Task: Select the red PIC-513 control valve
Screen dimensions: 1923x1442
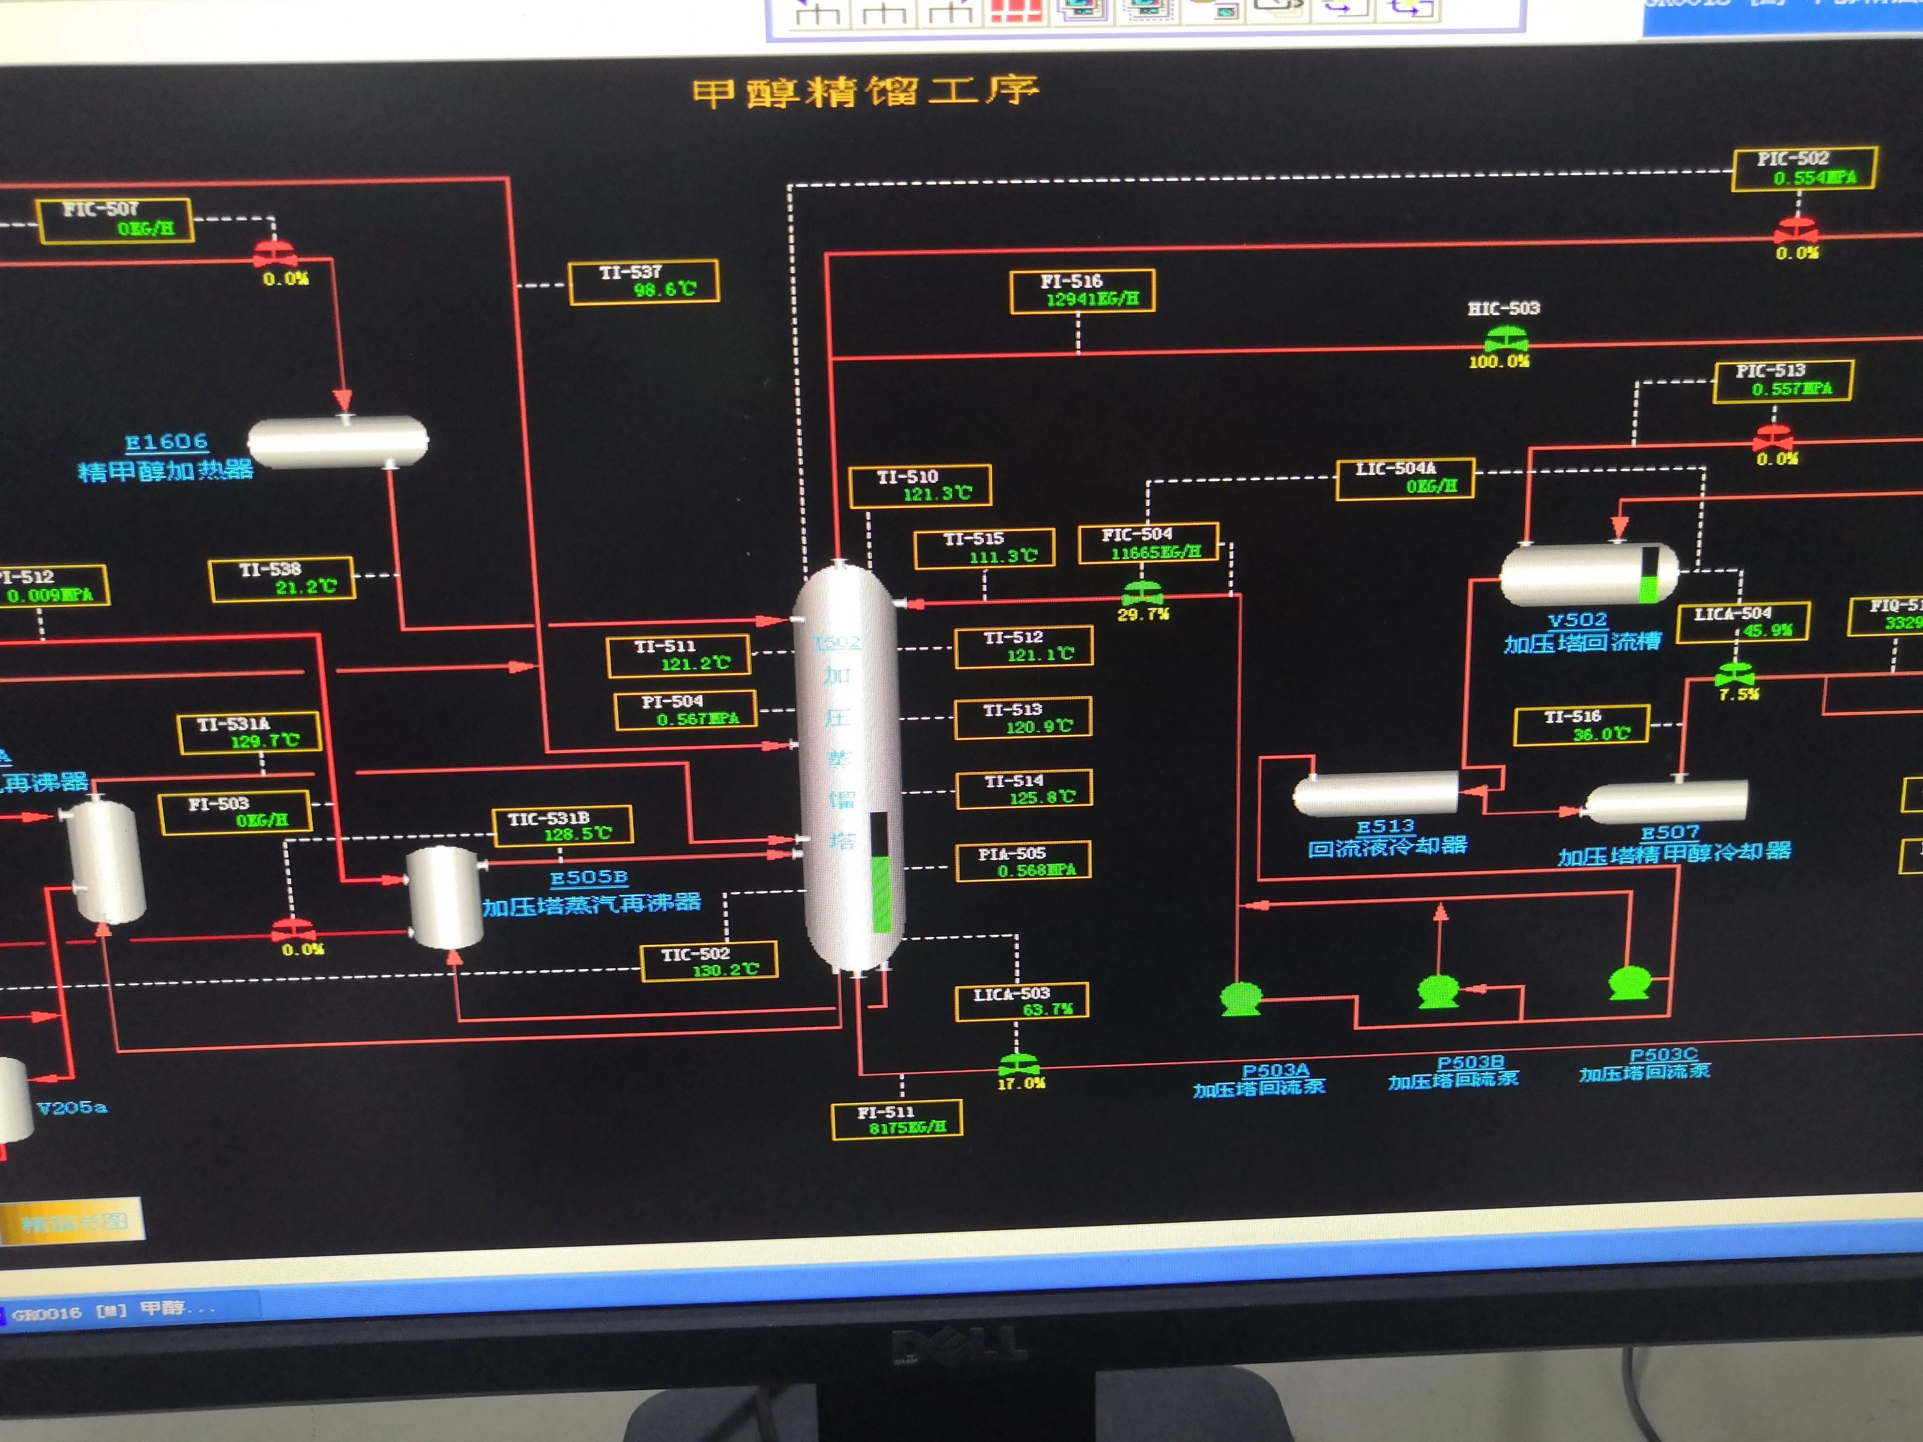Action: [x=1772, y=437]
